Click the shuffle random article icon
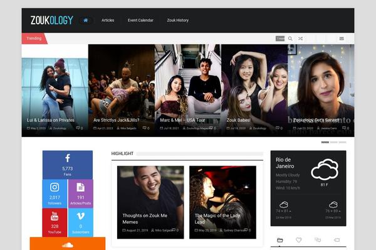This screenshot has width=376, height=250. point(300,39)
